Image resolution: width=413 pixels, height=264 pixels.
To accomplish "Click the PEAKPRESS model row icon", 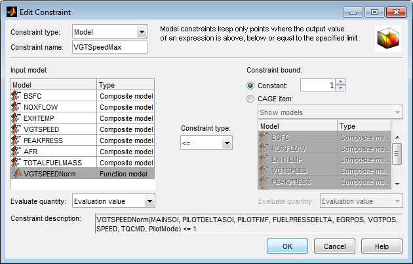I will (16, 140).
